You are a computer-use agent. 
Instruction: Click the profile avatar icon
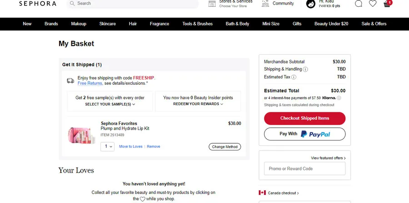[311, 4]
